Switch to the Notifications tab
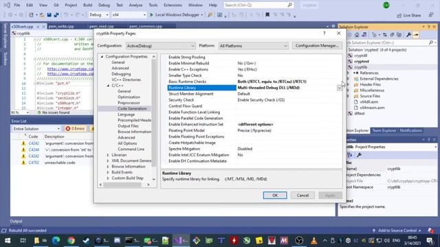Screen dimensions: 440x247 pos(411,130)
